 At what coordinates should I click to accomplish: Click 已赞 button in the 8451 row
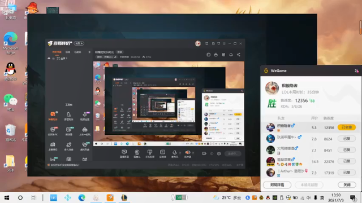347,150
